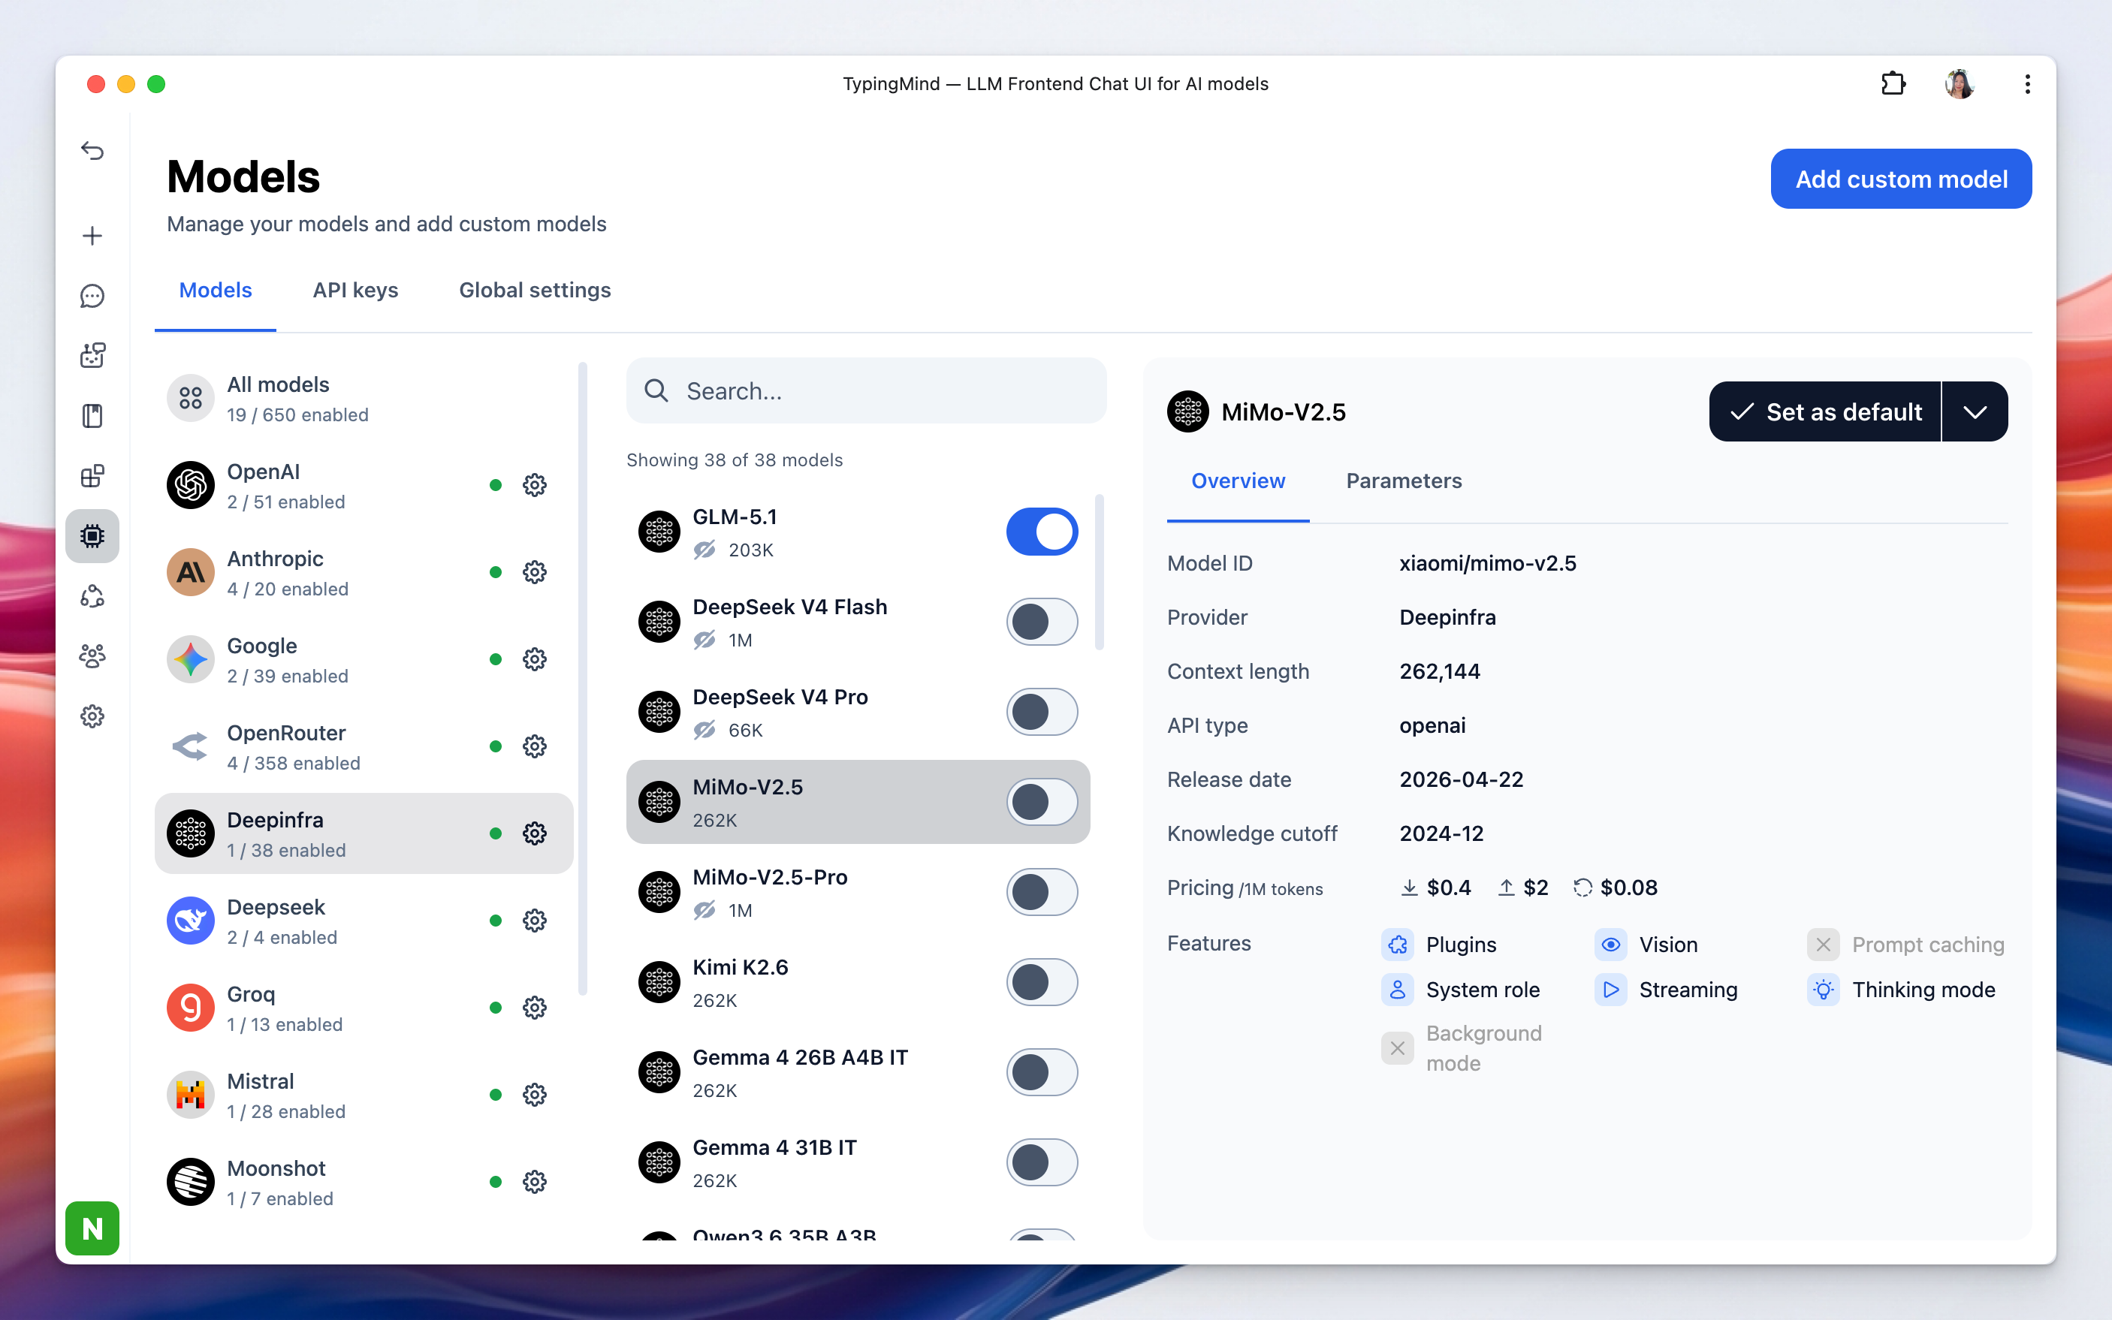The height and width of the screenshot is (1320, 2112).
Task: Open Mistral provider settings gear
Action: [x=534, y=1095]
